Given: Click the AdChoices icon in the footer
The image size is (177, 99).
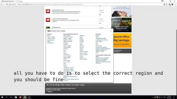Looking at the screenshot, I should point(46,92).
